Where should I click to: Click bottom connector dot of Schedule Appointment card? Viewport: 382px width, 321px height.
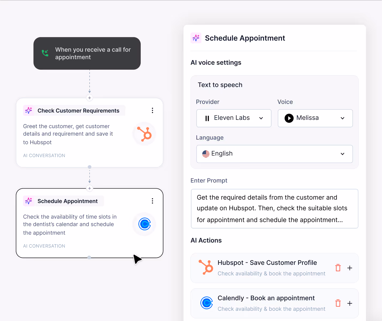[89, 257]
